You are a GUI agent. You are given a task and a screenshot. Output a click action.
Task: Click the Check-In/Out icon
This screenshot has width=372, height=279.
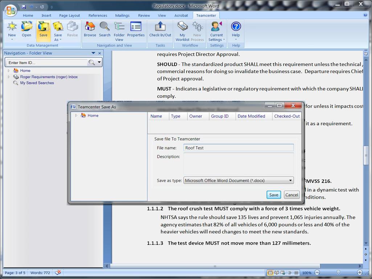point(160,26)
